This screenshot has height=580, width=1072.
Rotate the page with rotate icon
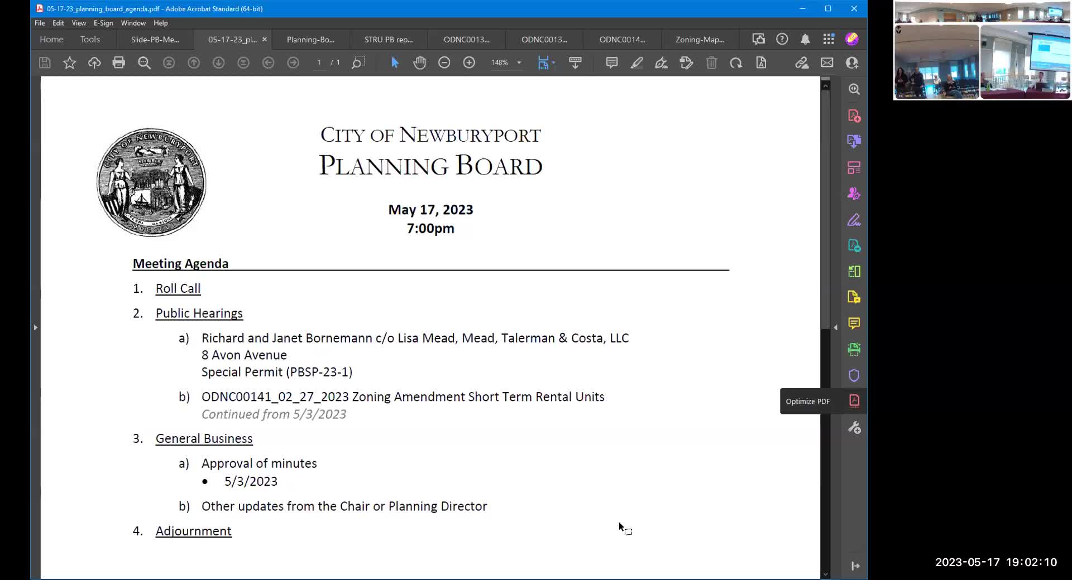click(x=736, y=63)
